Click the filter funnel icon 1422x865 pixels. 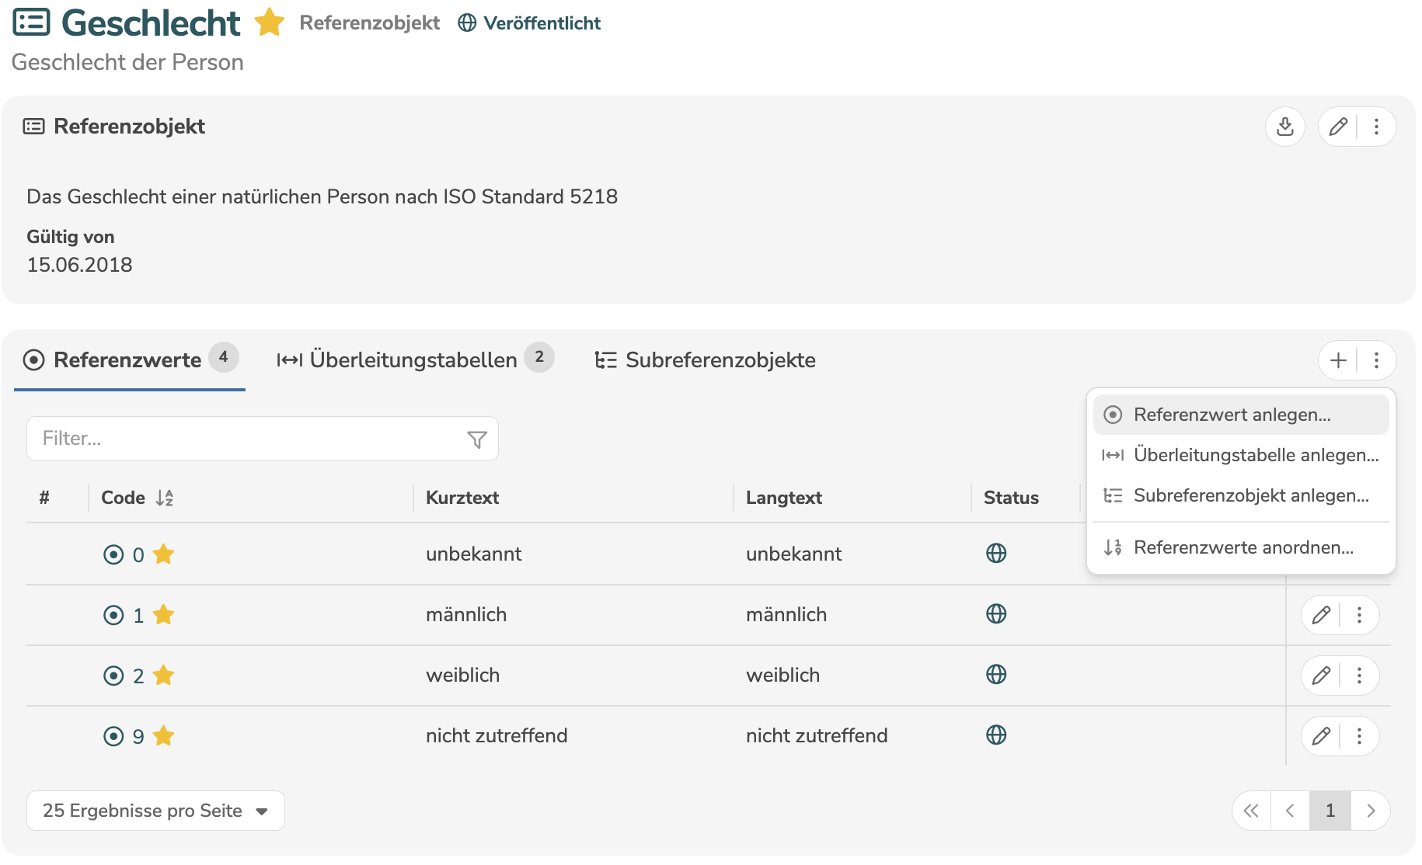pyautogui.click(x=476, y=439)
